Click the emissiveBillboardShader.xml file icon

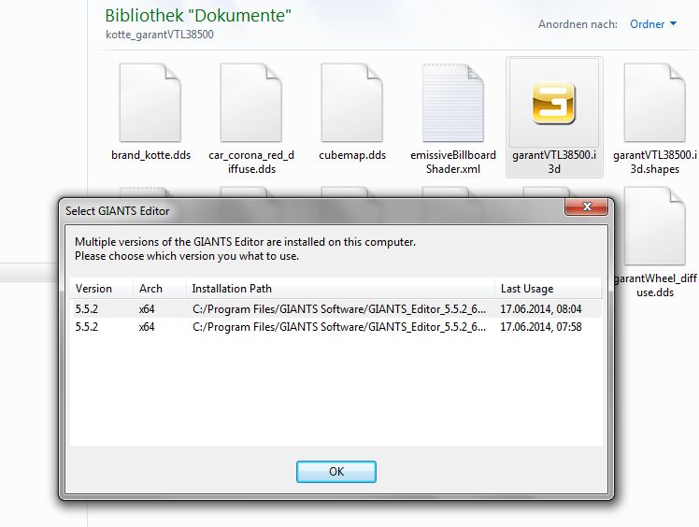(x=452, y=103)
